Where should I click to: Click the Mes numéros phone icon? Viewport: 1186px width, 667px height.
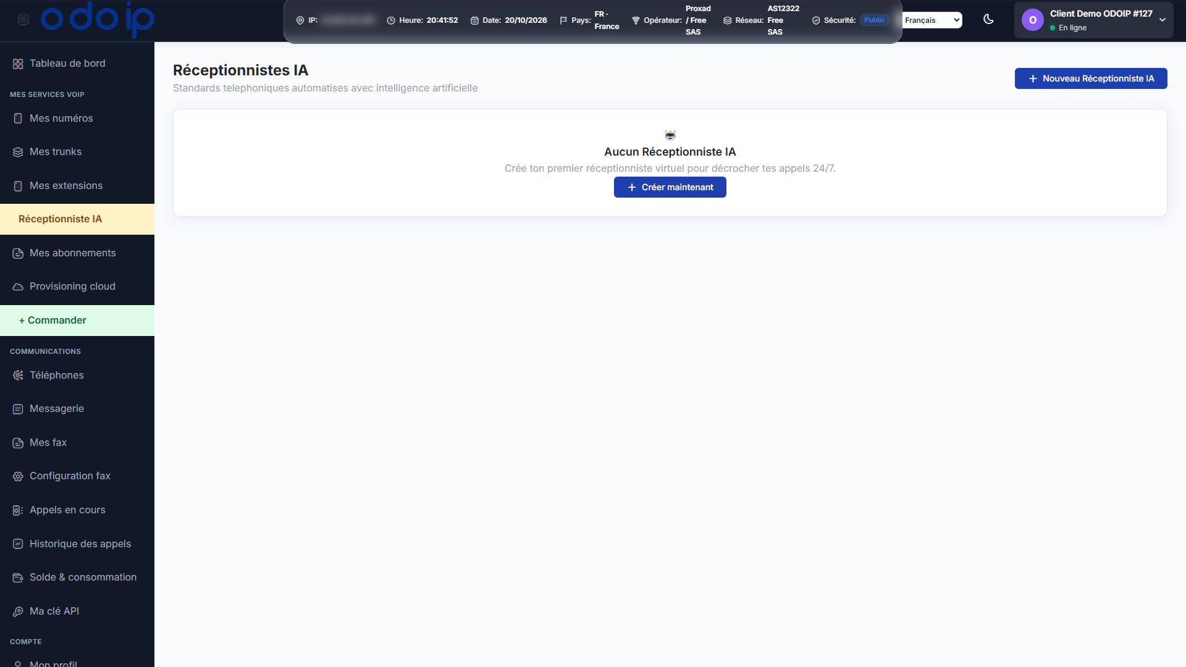coord(18,119)
